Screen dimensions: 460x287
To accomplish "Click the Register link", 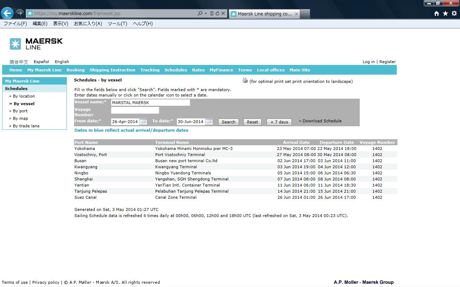I will [x=387, y=62].
